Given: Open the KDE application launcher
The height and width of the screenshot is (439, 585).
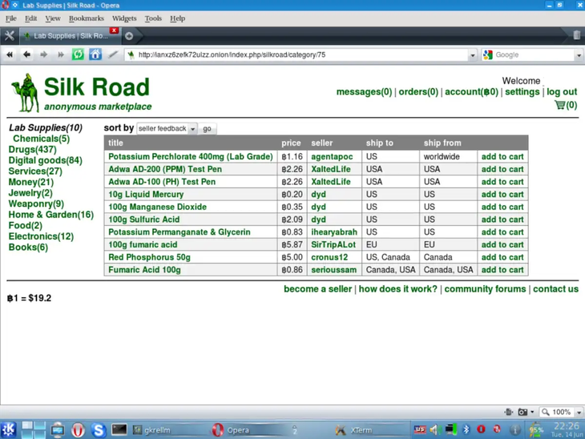Looking at the screenshot, I should [9, 430].
